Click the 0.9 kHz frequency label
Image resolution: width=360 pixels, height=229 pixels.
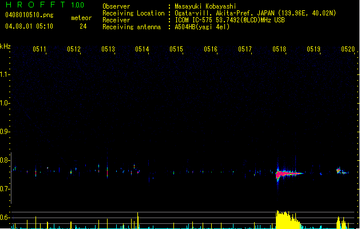(5, 132)
